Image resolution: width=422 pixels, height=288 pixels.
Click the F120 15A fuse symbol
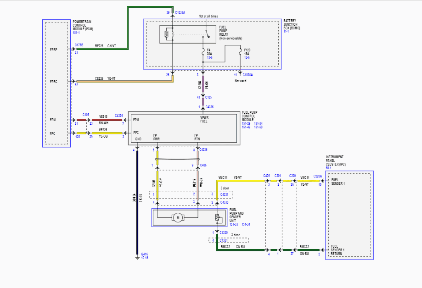[240, 52]
